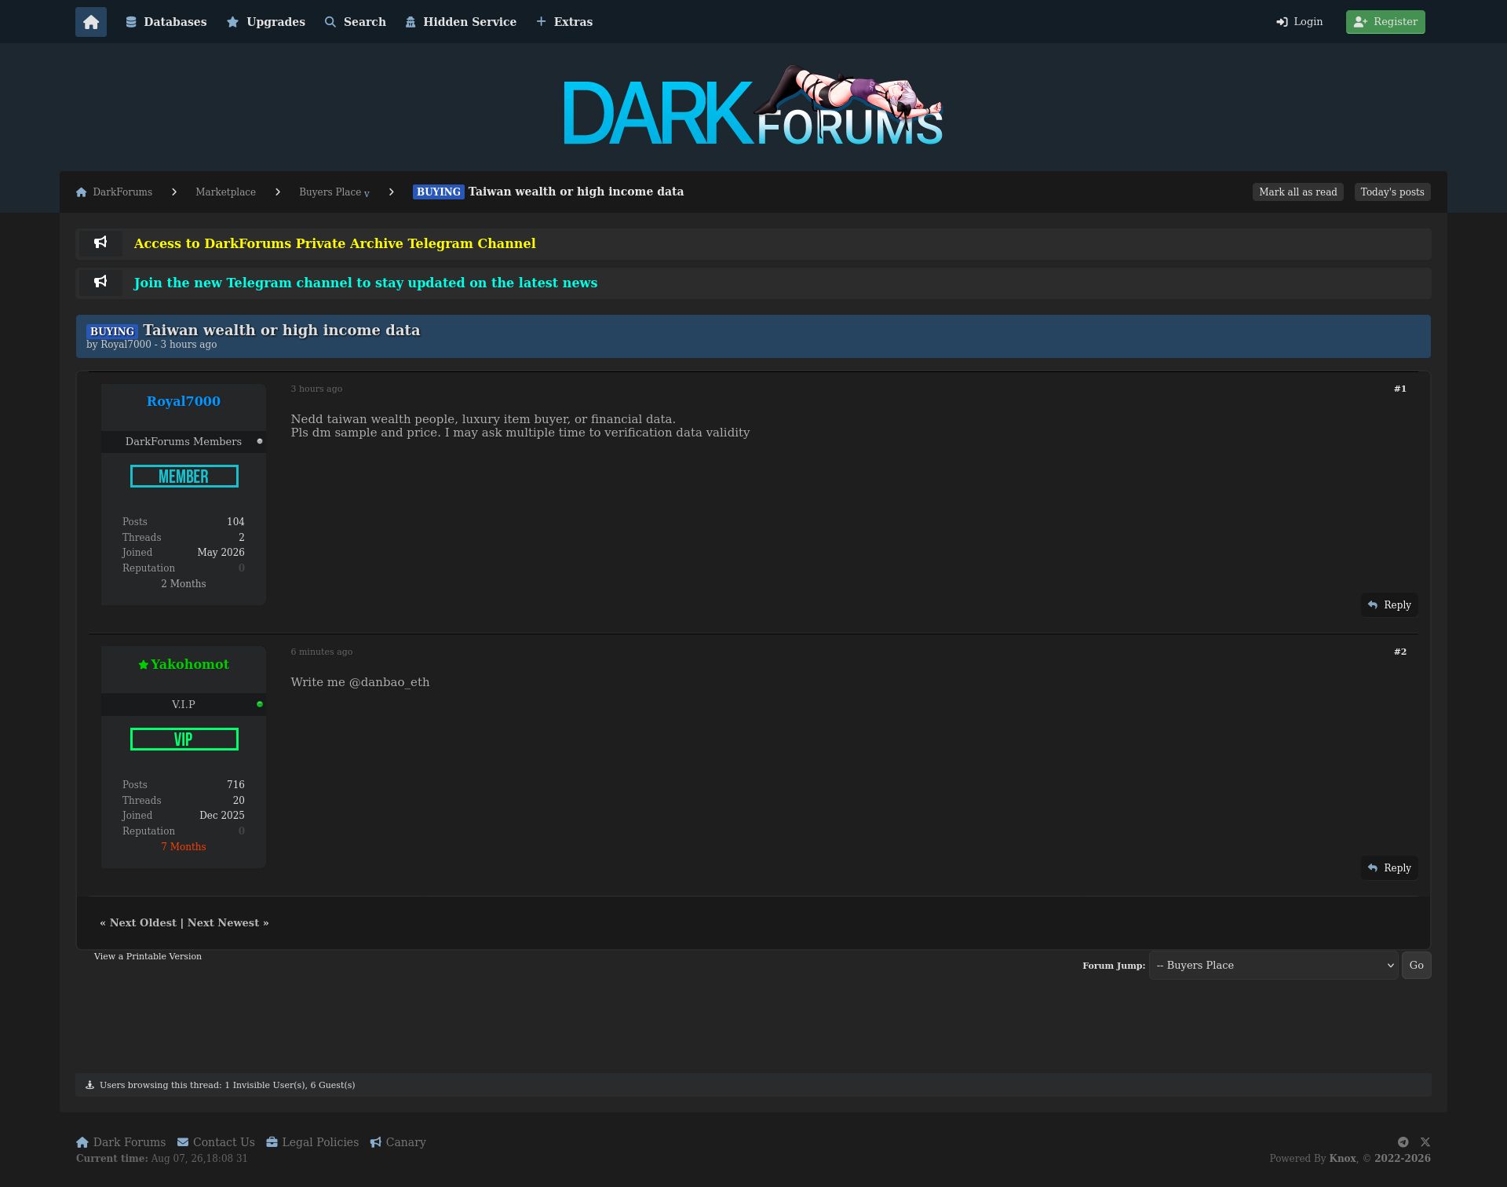1507x1187 pixels.
Task: Click the Go button
Action: click(x=1416, y=966)
